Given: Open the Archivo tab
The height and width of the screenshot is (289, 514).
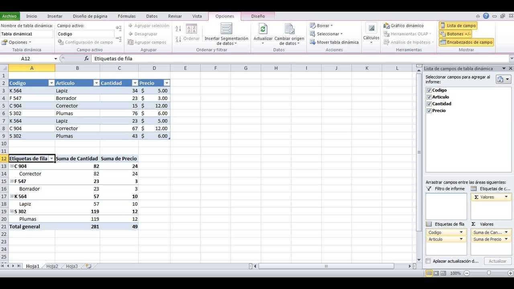Looking at the screenshot, I should pos(9,16).
